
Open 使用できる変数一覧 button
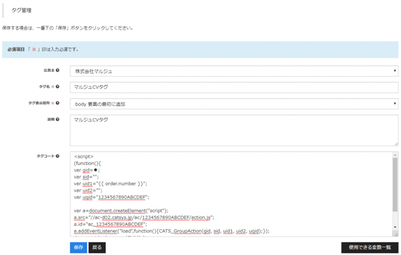(370, 247)
